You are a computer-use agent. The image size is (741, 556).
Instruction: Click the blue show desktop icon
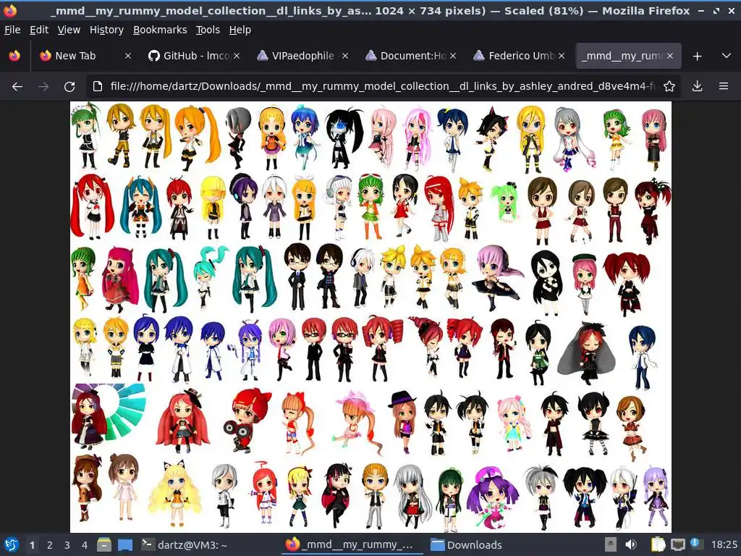click(124, 544)
